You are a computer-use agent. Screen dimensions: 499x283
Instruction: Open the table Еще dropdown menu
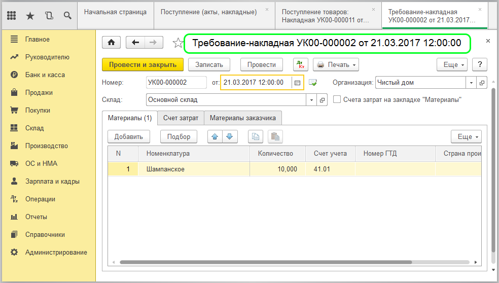coord(466,137)
